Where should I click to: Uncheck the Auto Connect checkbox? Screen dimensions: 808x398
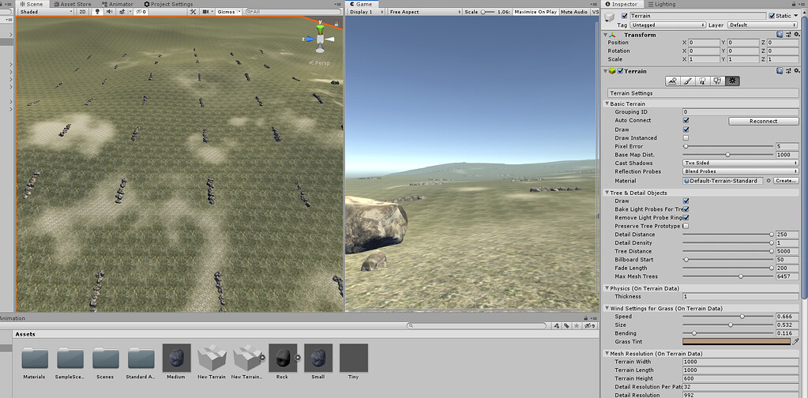click(x=686, y=121)
